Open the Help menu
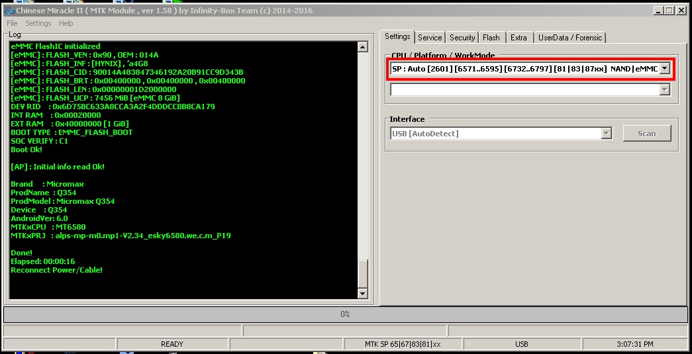 click(x=66, y=23)
